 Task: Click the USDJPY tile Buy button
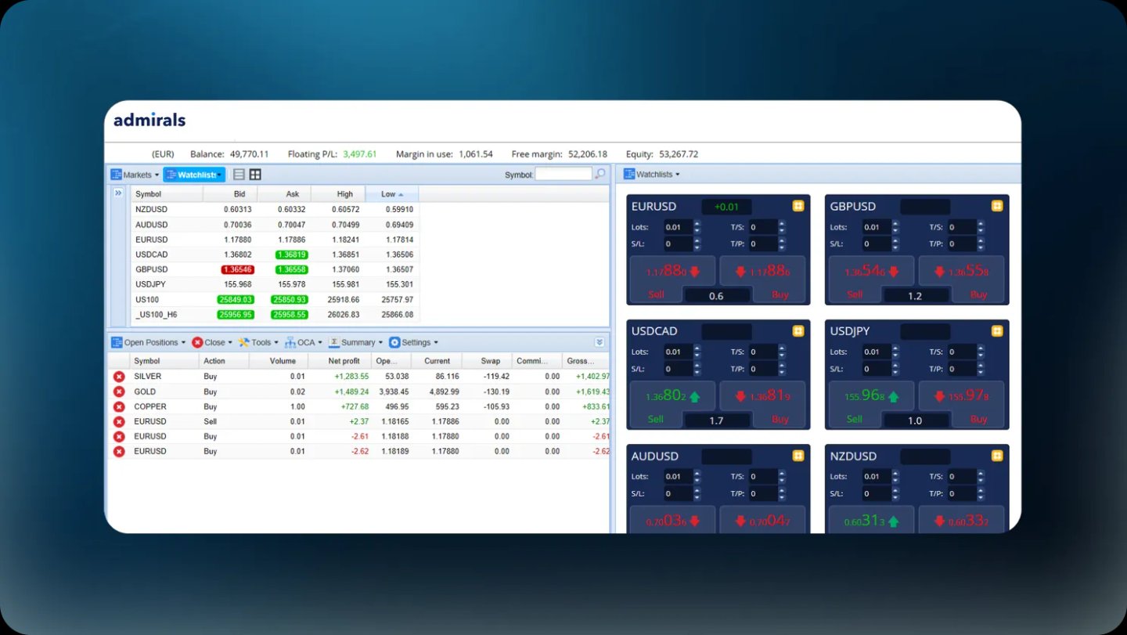[961, 402]
